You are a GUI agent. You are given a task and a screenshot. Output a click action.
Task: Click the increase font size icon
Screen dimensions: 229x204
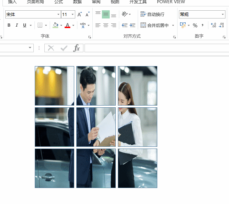click(x=80, y=15)
